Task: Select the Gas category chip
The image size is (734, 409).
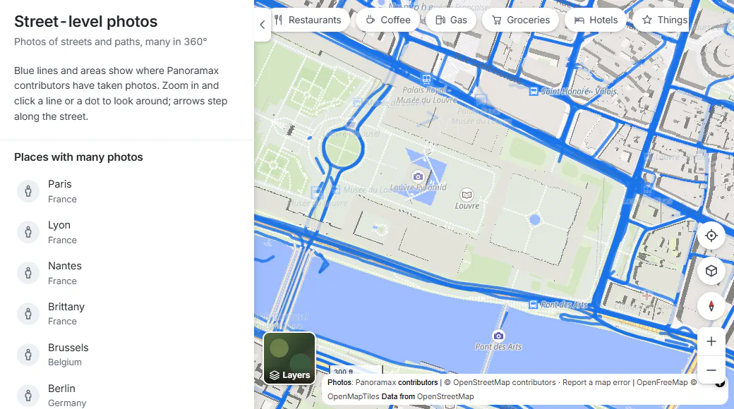Action: [x=451, y=20]
